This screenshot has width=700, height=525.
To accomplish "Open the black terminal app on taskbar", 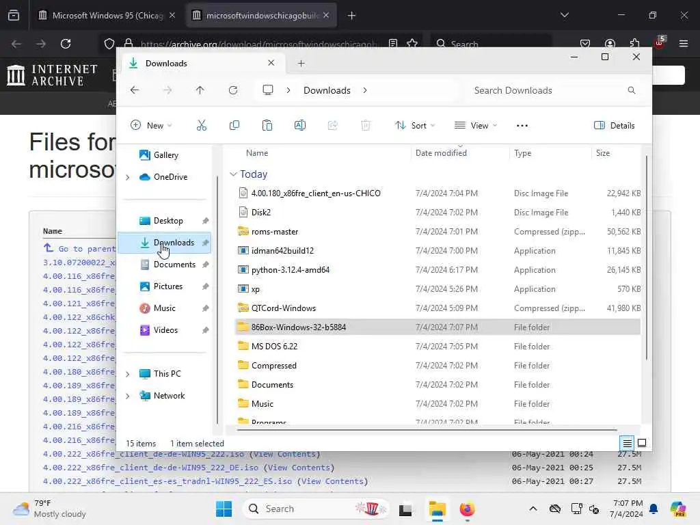I will 405,509.
